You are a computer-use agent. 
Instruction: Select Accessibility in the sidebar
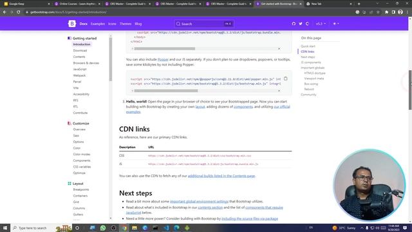coord(81,94)
